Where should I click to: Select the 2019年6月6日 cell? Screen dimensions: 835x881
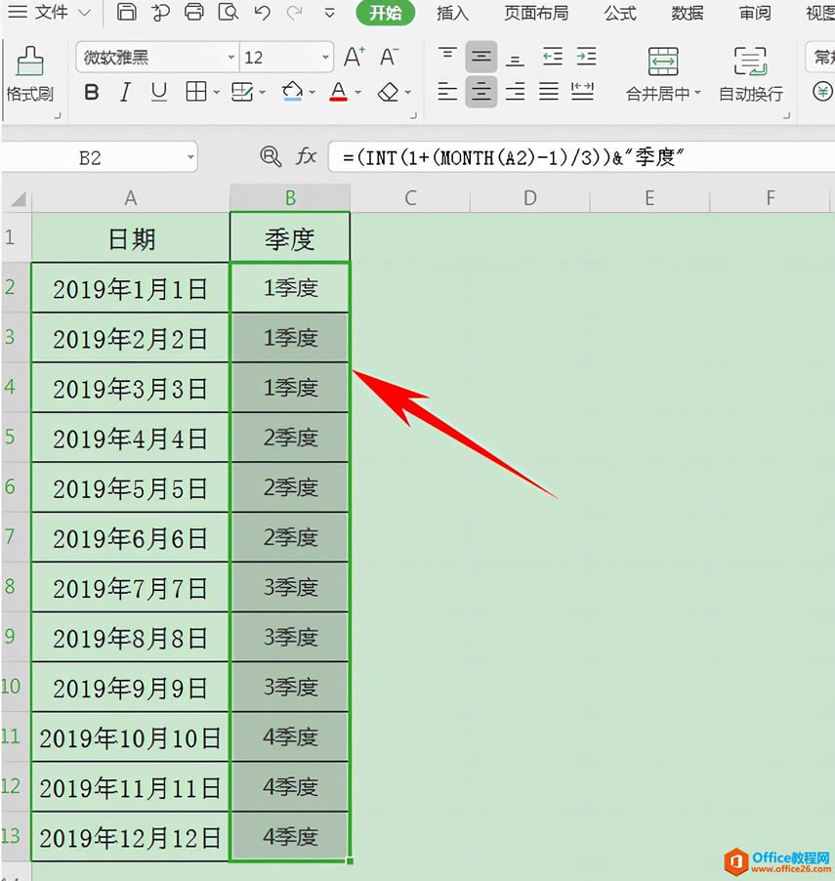[x=130, y=538]
